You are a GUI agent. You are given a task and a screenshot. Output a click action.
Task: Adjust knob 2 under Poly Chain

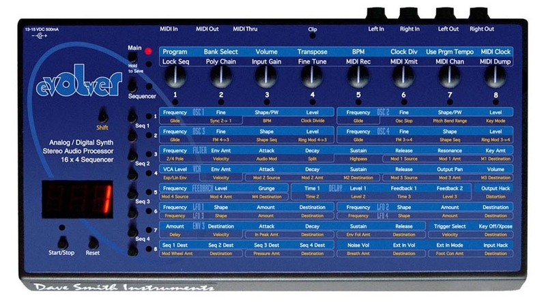pos(221,76)
